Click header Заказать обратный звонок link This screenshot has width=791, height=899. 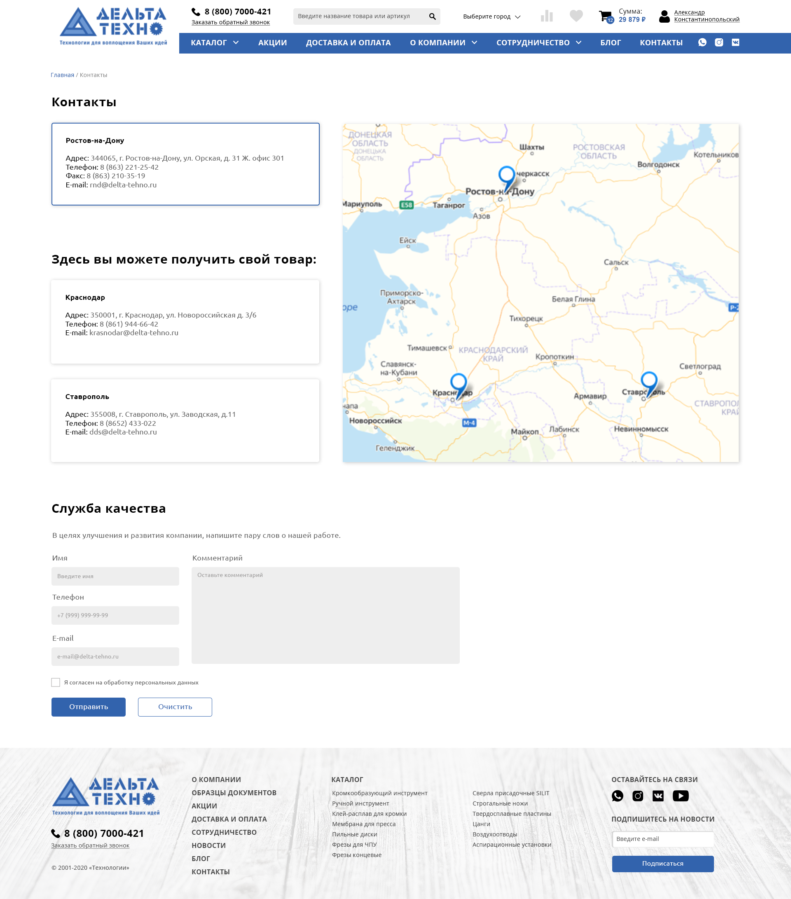(x=231, y=22)
